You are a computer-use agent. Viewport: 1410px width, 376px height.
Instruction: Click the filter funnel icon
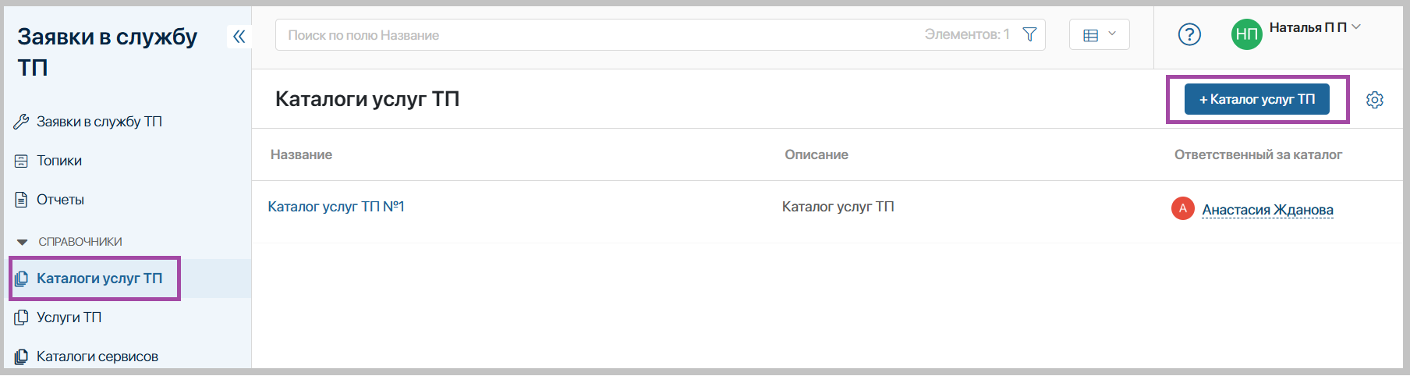point(1029,34)
